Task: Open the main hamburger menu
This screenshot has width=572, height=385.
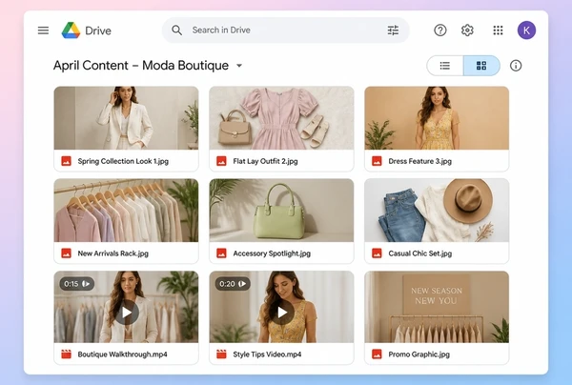Action: coord(43,30)
